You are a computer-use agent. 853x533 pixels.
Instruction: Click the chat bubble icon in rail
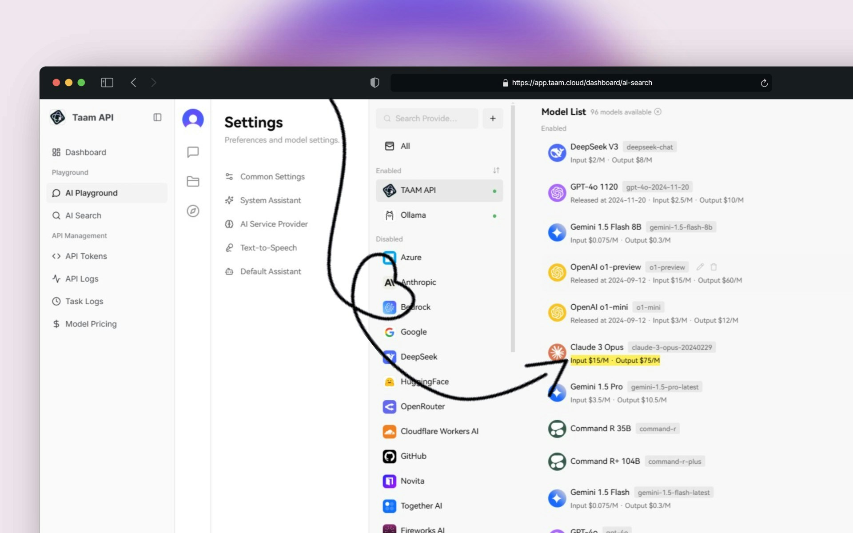(193, 152)
